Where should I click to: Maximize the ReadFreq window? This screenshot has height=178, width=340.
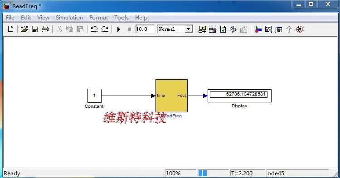pos(311,5)
